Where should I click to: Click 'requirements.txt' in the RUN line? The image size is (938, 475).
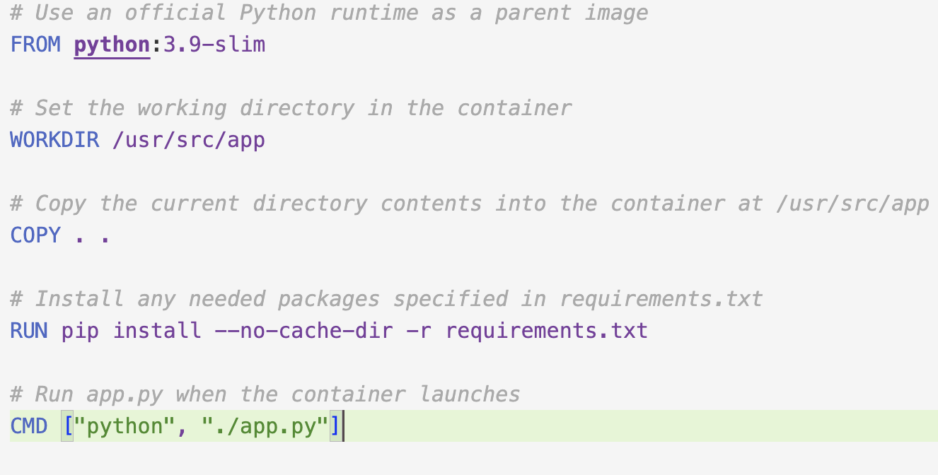pyautogui.click(x=546, y=331)
